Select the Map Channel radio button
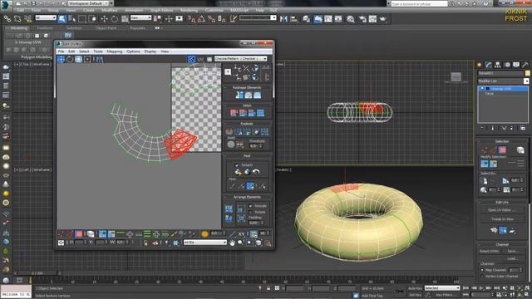The height and width of the screenshot is (299, 532). (x=482, y=270)
